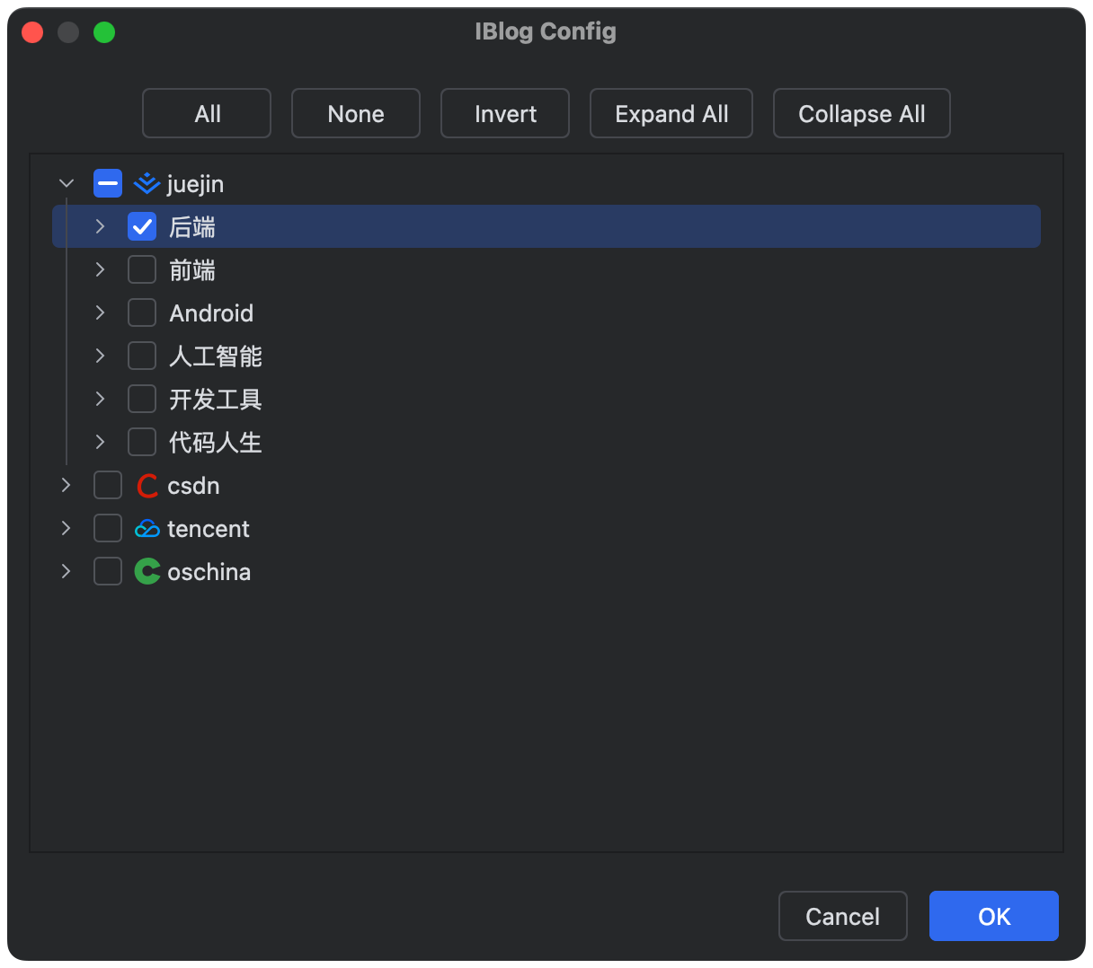The height and width of the screenshot is (968, 1093).
Task: Click the juejin logo icon
Action: point(147,184)
